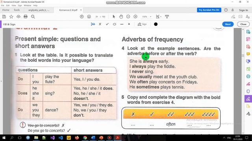Select the cross mark tool
The width and height of the screenshot is (252, 141).
pyautogui.click(x=100, y=24)
